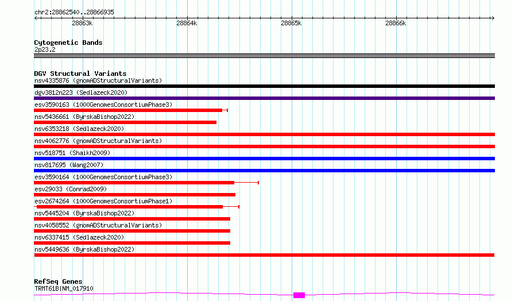
Task: Click the esv3590163 1000GenomesConsortiumPhase3 label
Action: 103,105
